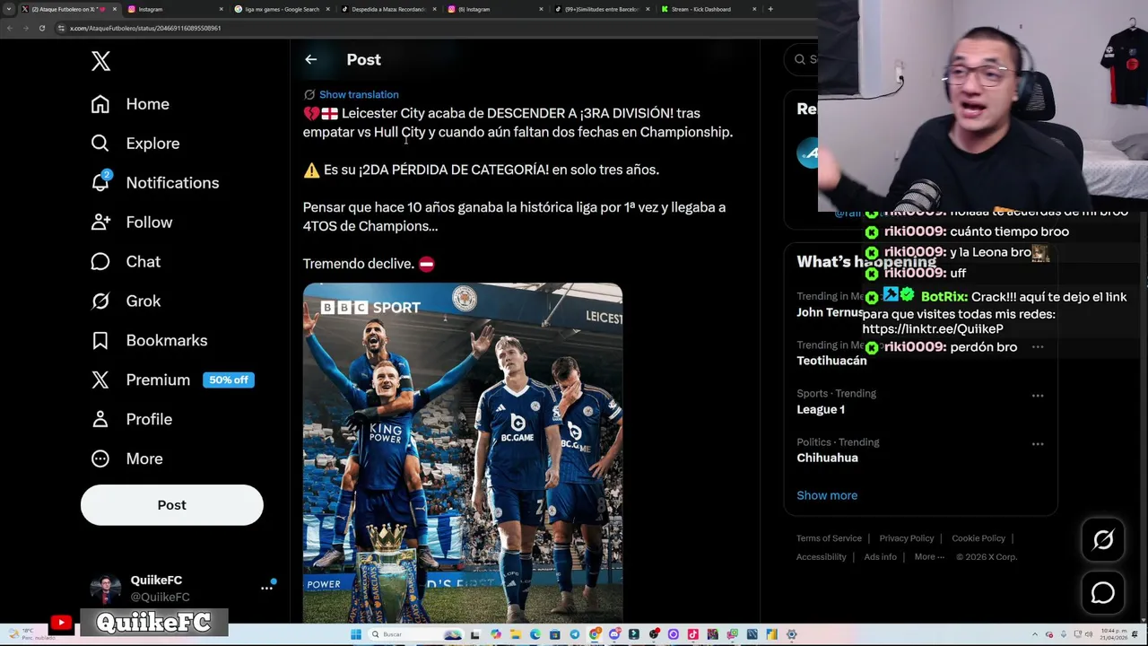The image size is (1148, 646).
Task: Open File Explorer from the taskbar
Action: point(516,634)
